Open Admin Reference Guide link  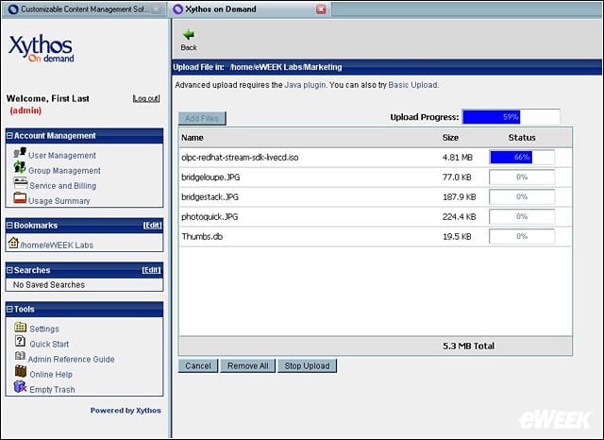point(72,359)
